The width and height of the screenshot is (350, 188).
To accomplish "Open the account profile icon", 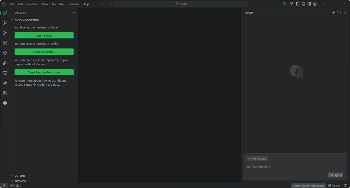I will [315, 4].
